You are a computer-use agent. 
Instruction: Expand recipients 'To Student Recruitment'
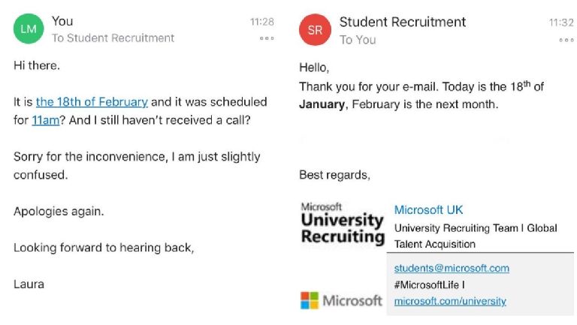[x=113, y=38]
